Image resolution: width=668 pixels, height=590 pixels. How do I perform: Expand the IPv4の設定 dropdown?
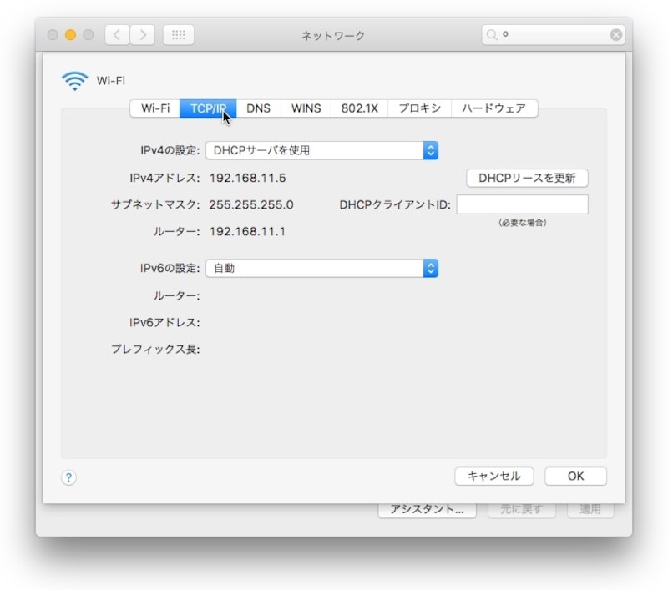(321, 151)
